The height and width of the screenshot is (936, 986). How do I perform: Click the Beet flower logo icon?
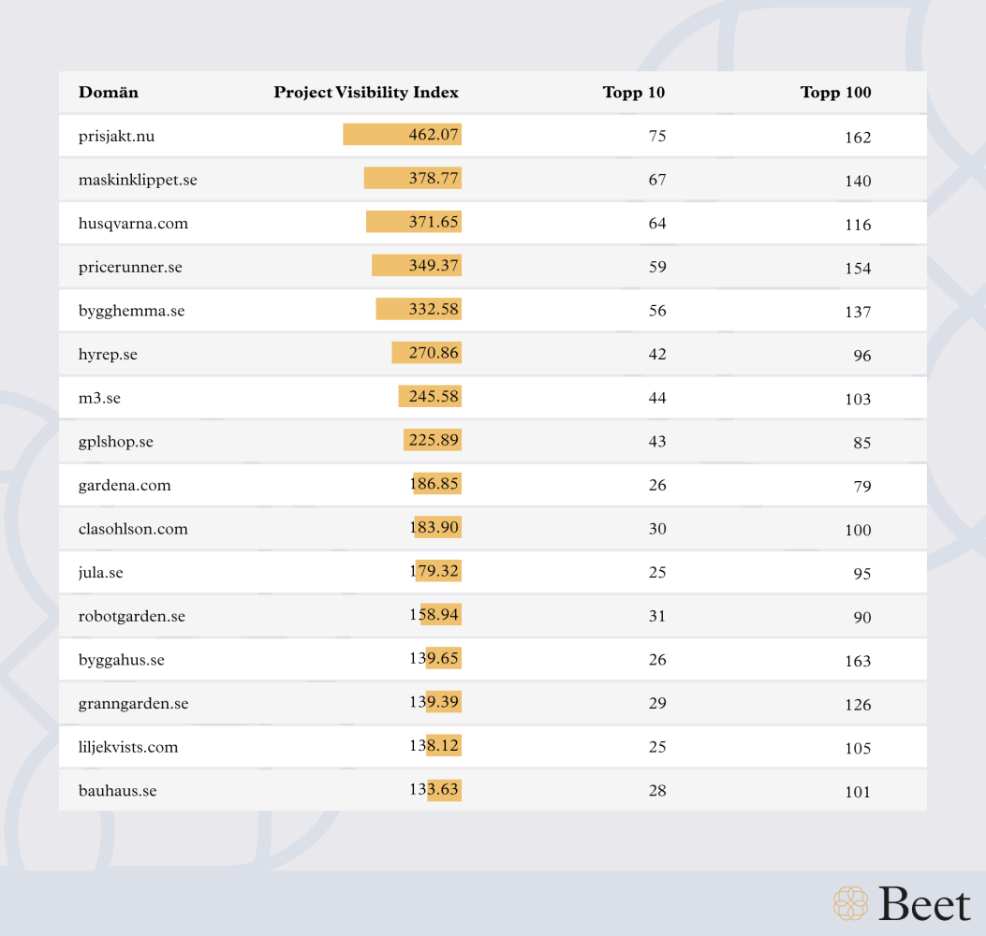850,903
